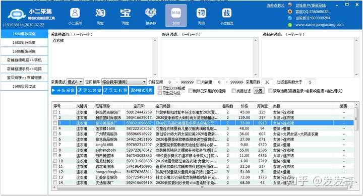The image size is (363, 196).
Task: Select seller aizhangbolin cell
Action: pyautogui.click(x=105, y=150)
